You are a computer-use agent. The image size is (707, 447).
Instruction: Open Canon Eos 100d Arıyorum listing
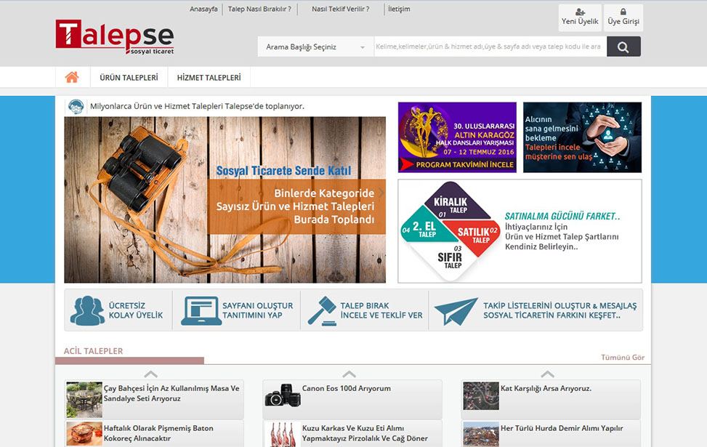(x=346, y=389)
